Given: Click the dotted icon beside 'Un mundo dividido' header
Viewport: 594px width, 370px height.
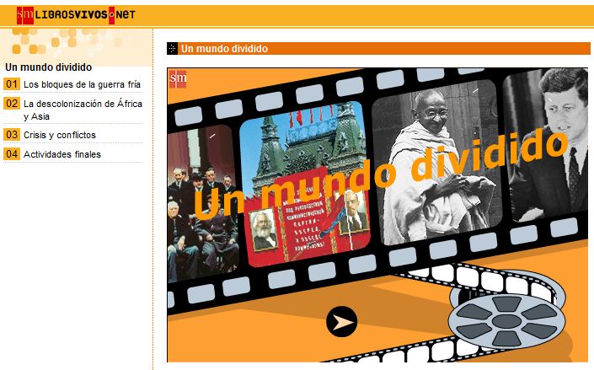Looking at the screenshot, I should [x=172, y=49].
